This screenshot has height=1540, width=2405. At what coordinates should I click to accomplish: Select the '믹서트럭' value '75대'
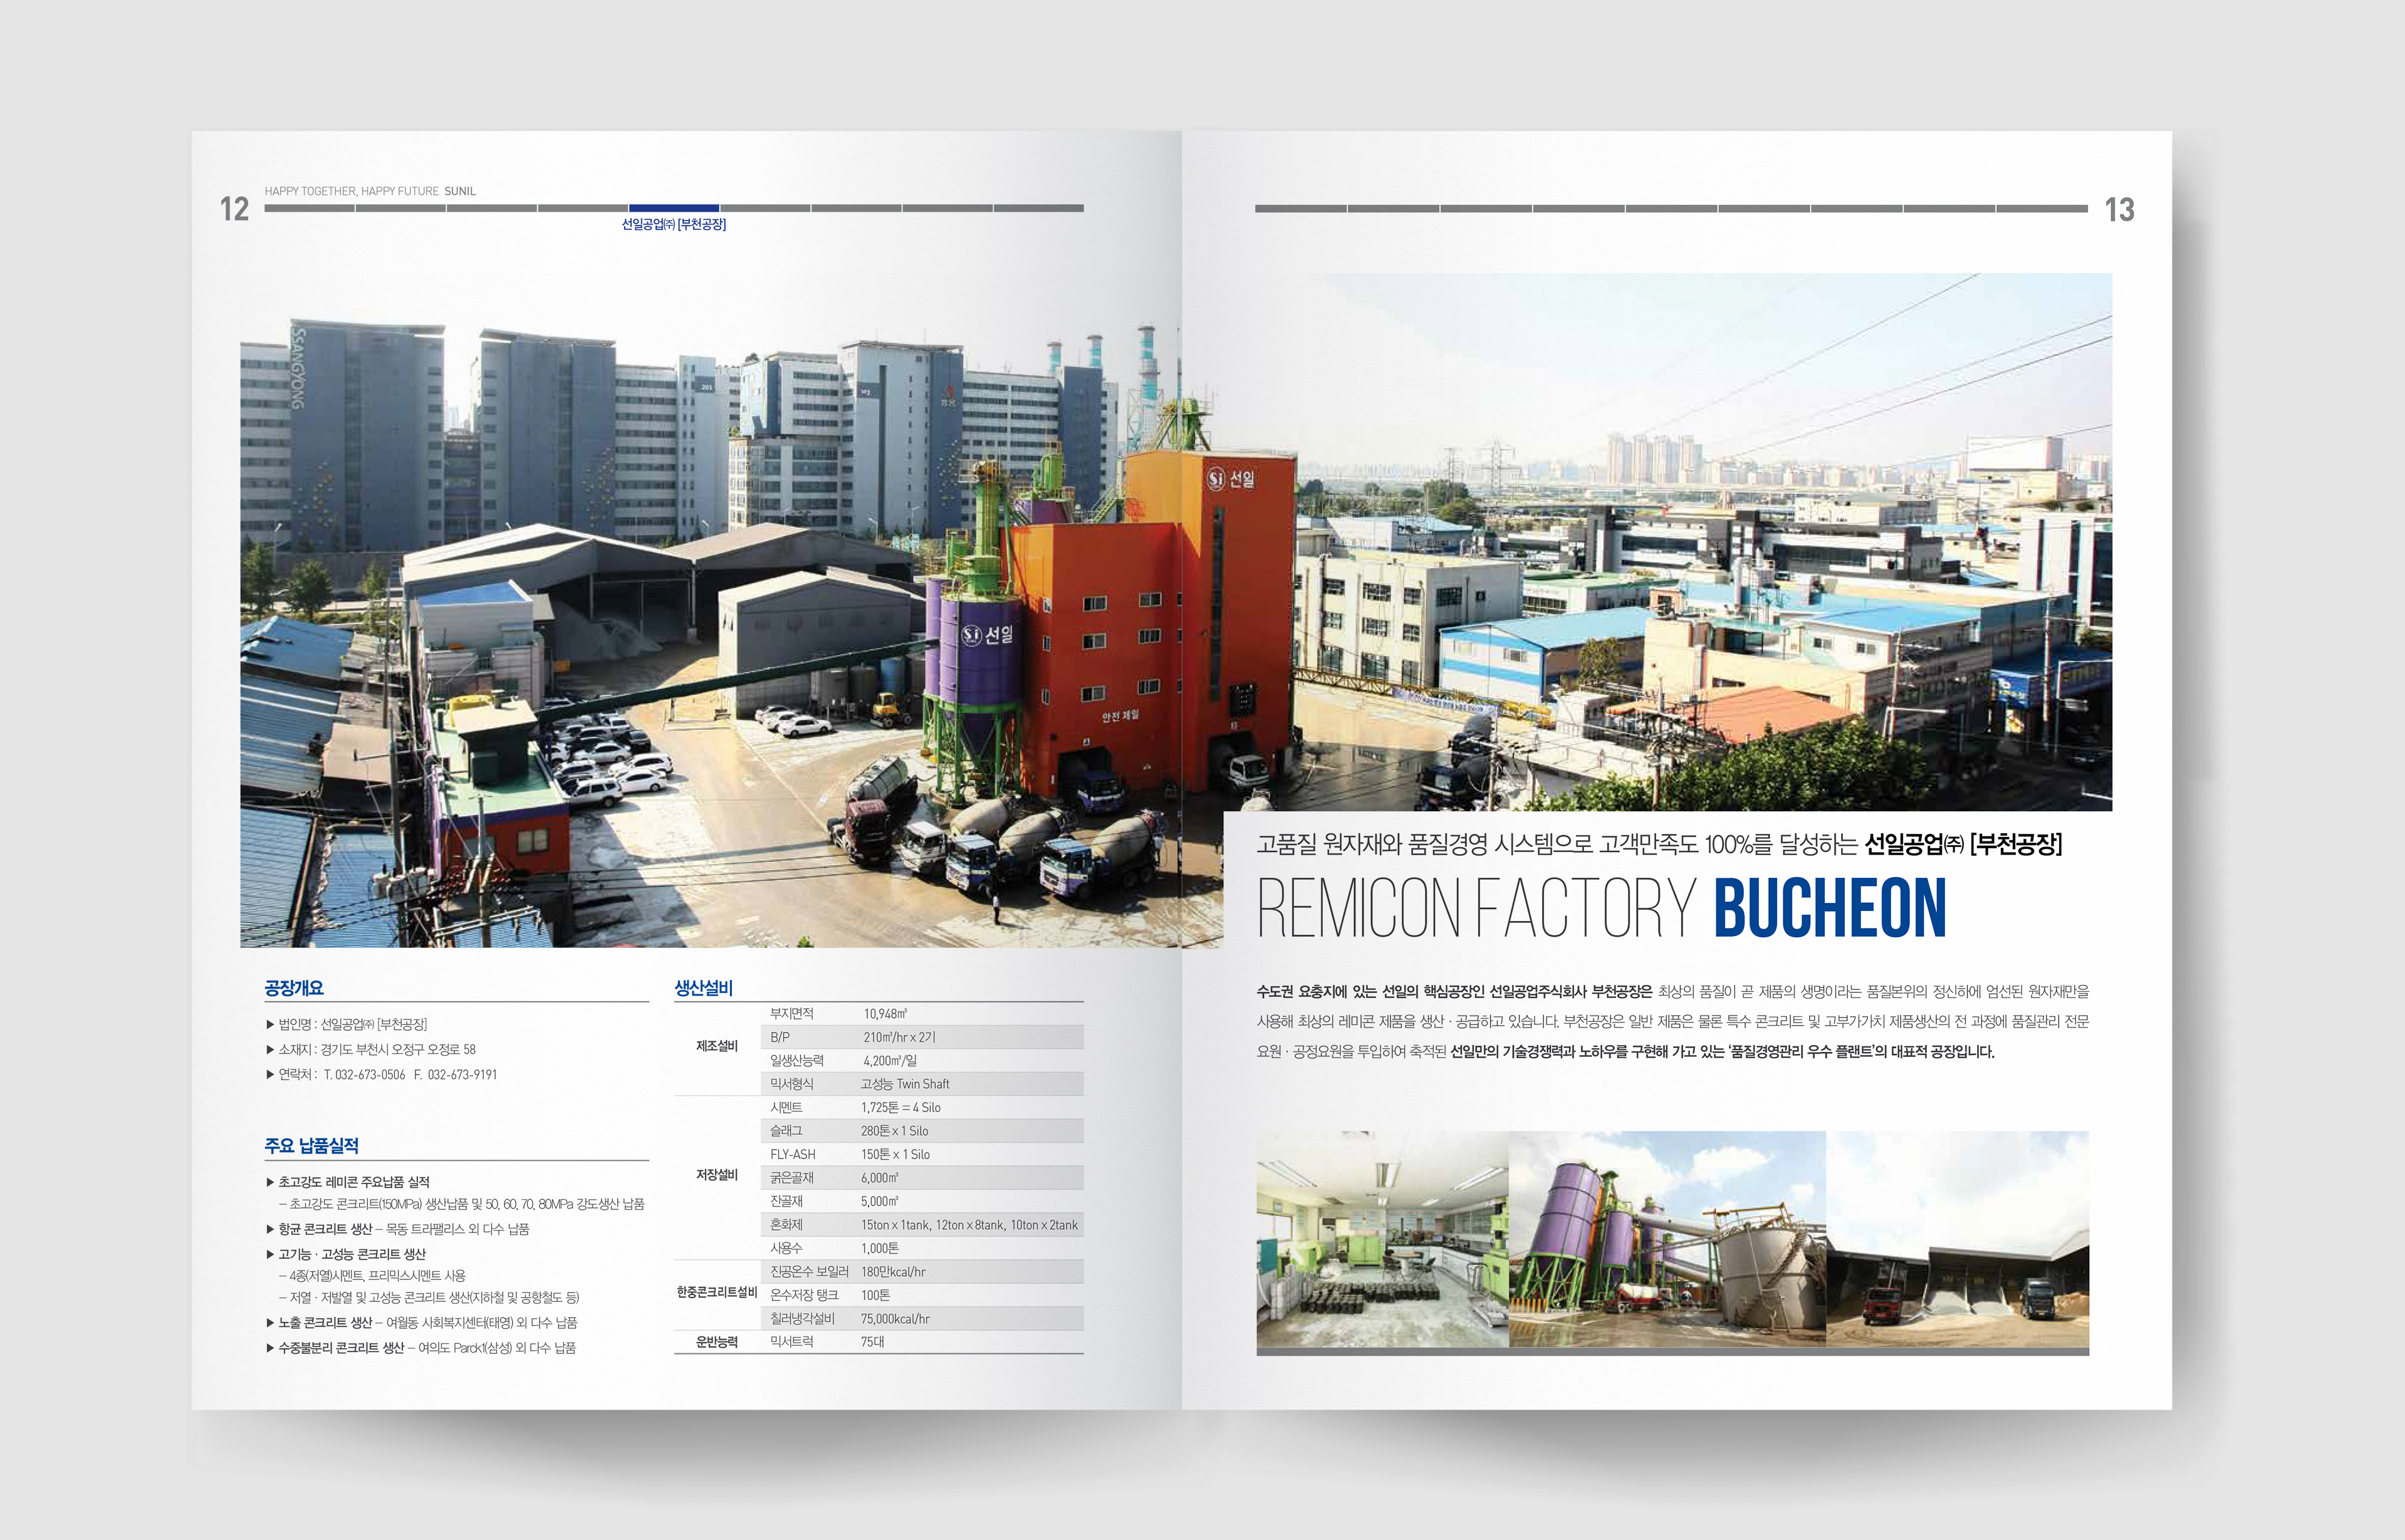(x=873, y=1342)
